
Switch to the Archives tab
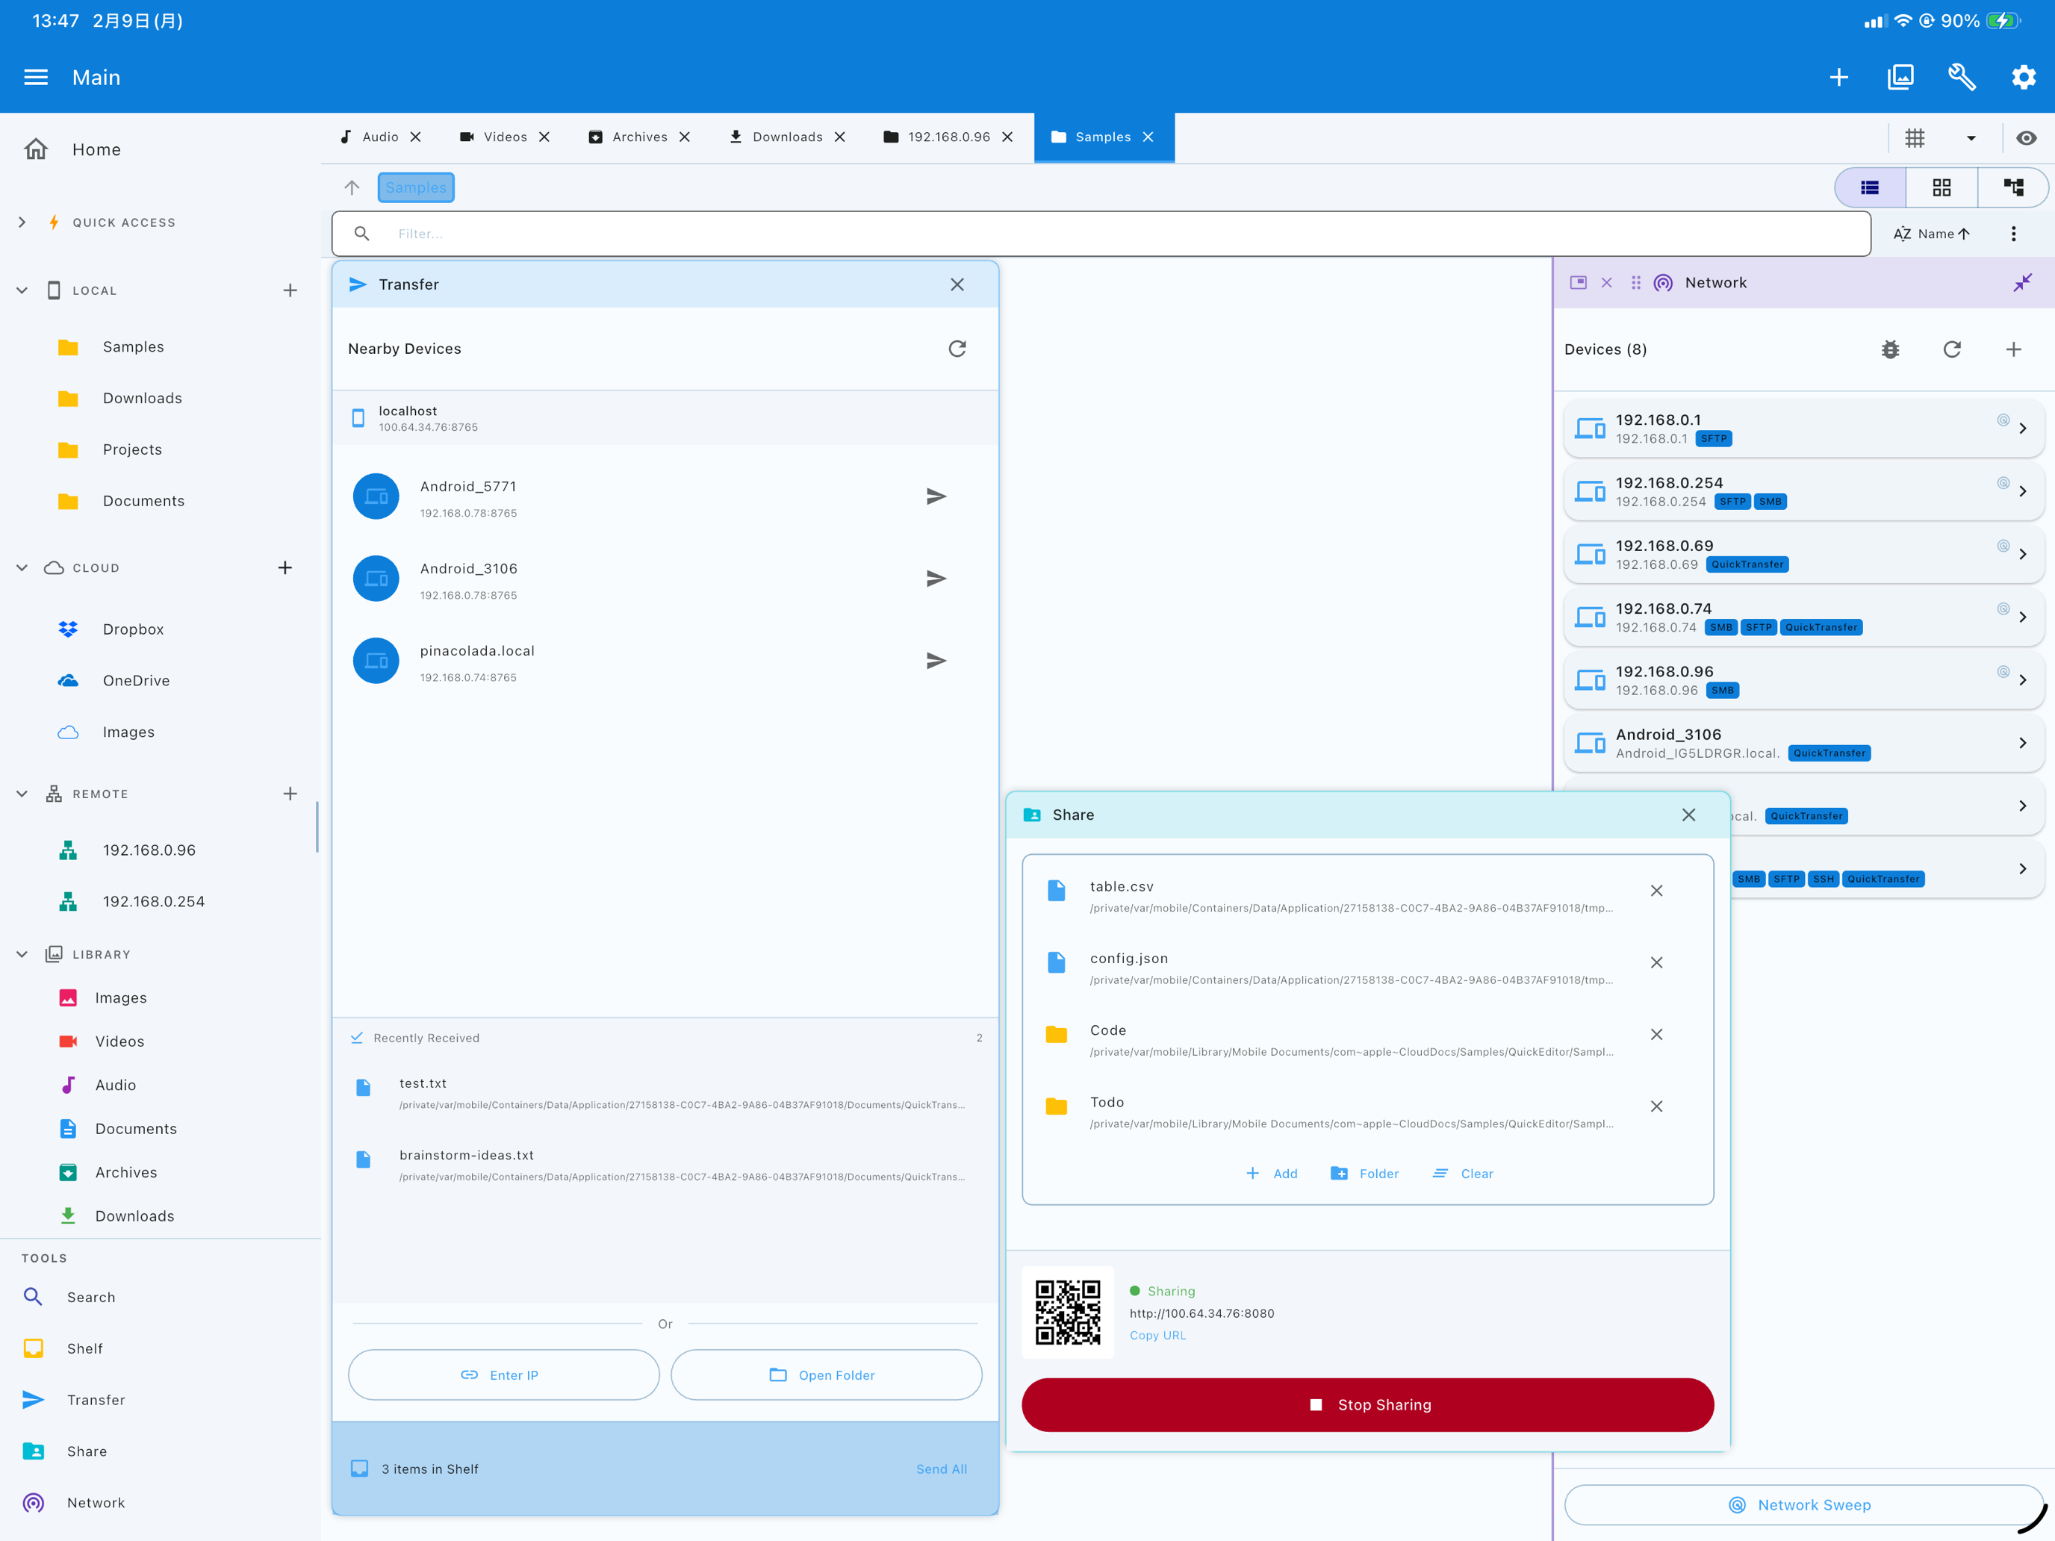pyautogui.click(x=638, y=137)
